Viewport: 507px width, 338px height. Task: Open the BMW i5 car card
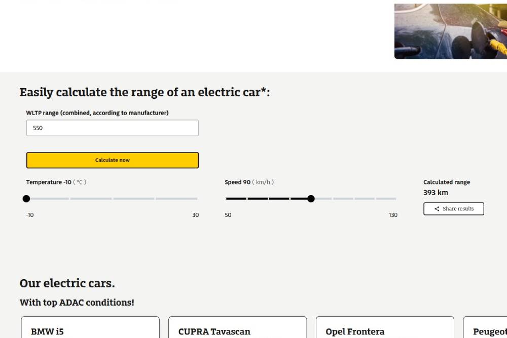tap(90, 328)
